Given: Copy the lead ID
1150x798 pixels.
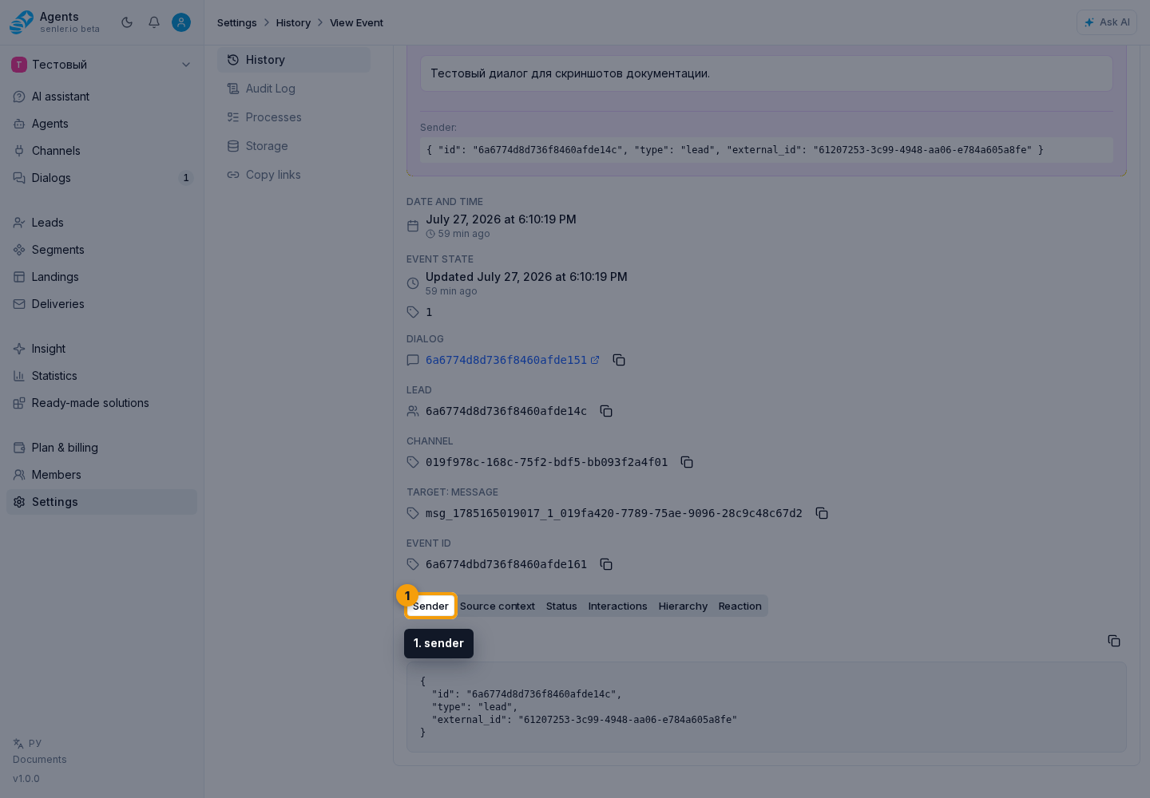Looking at the screenshot, I should [x=606, y=411].
